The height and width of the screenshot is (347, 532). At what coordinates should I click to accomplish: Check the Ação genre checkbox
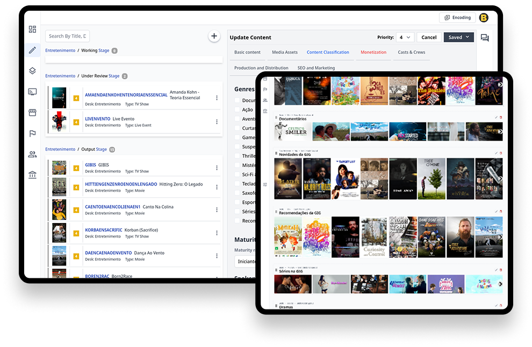(237, 108)
